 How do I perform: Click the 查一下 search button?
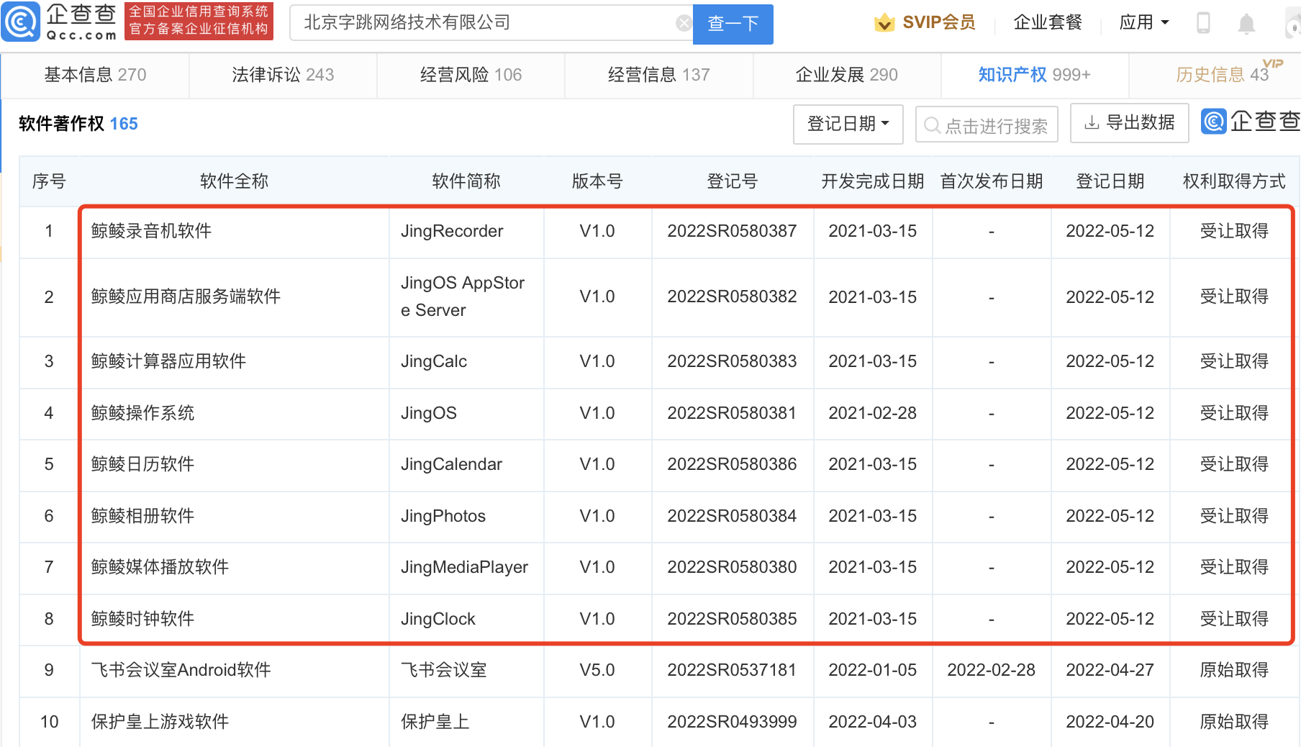click(733, 24)
